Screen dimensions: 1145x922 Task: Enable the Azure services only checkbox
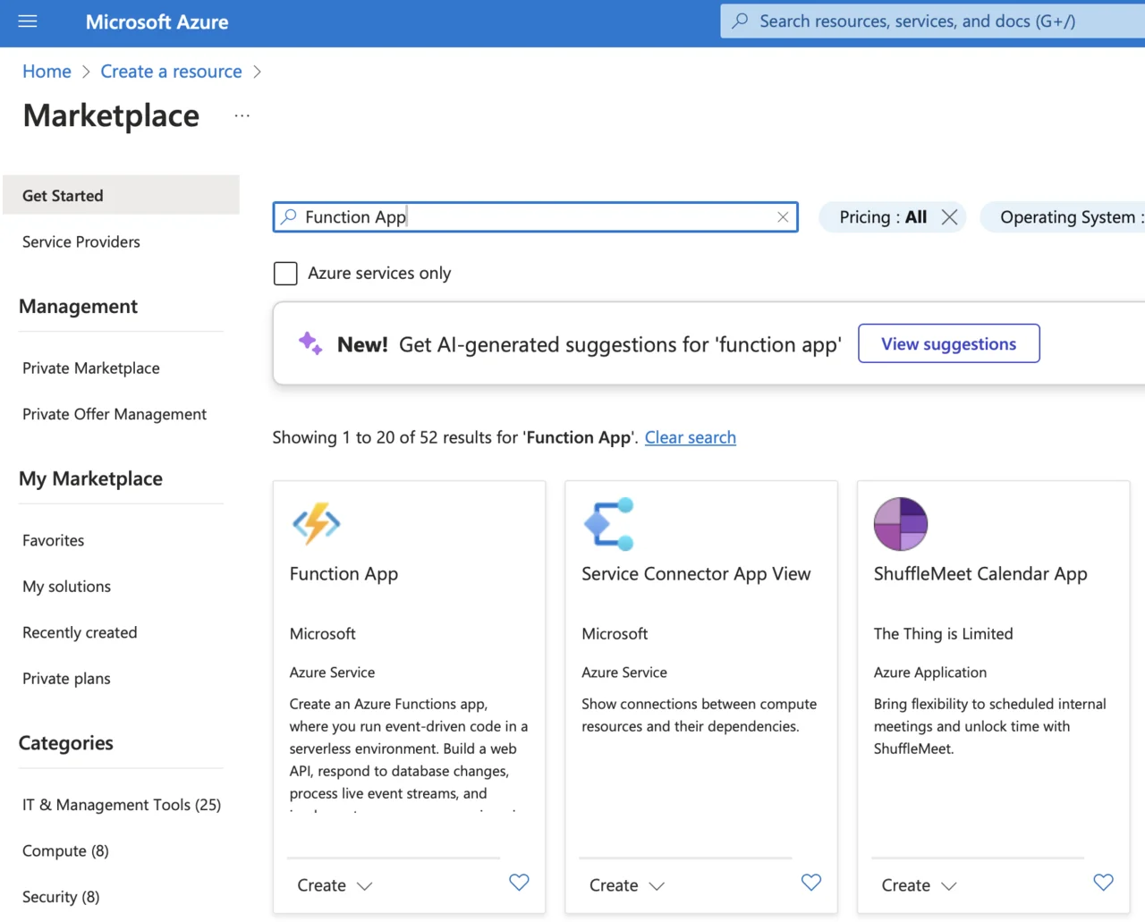285,274
